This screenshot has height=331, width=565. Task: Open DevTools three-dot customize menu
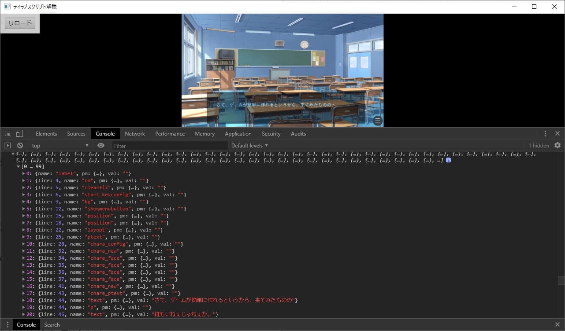tap(545, 134)
